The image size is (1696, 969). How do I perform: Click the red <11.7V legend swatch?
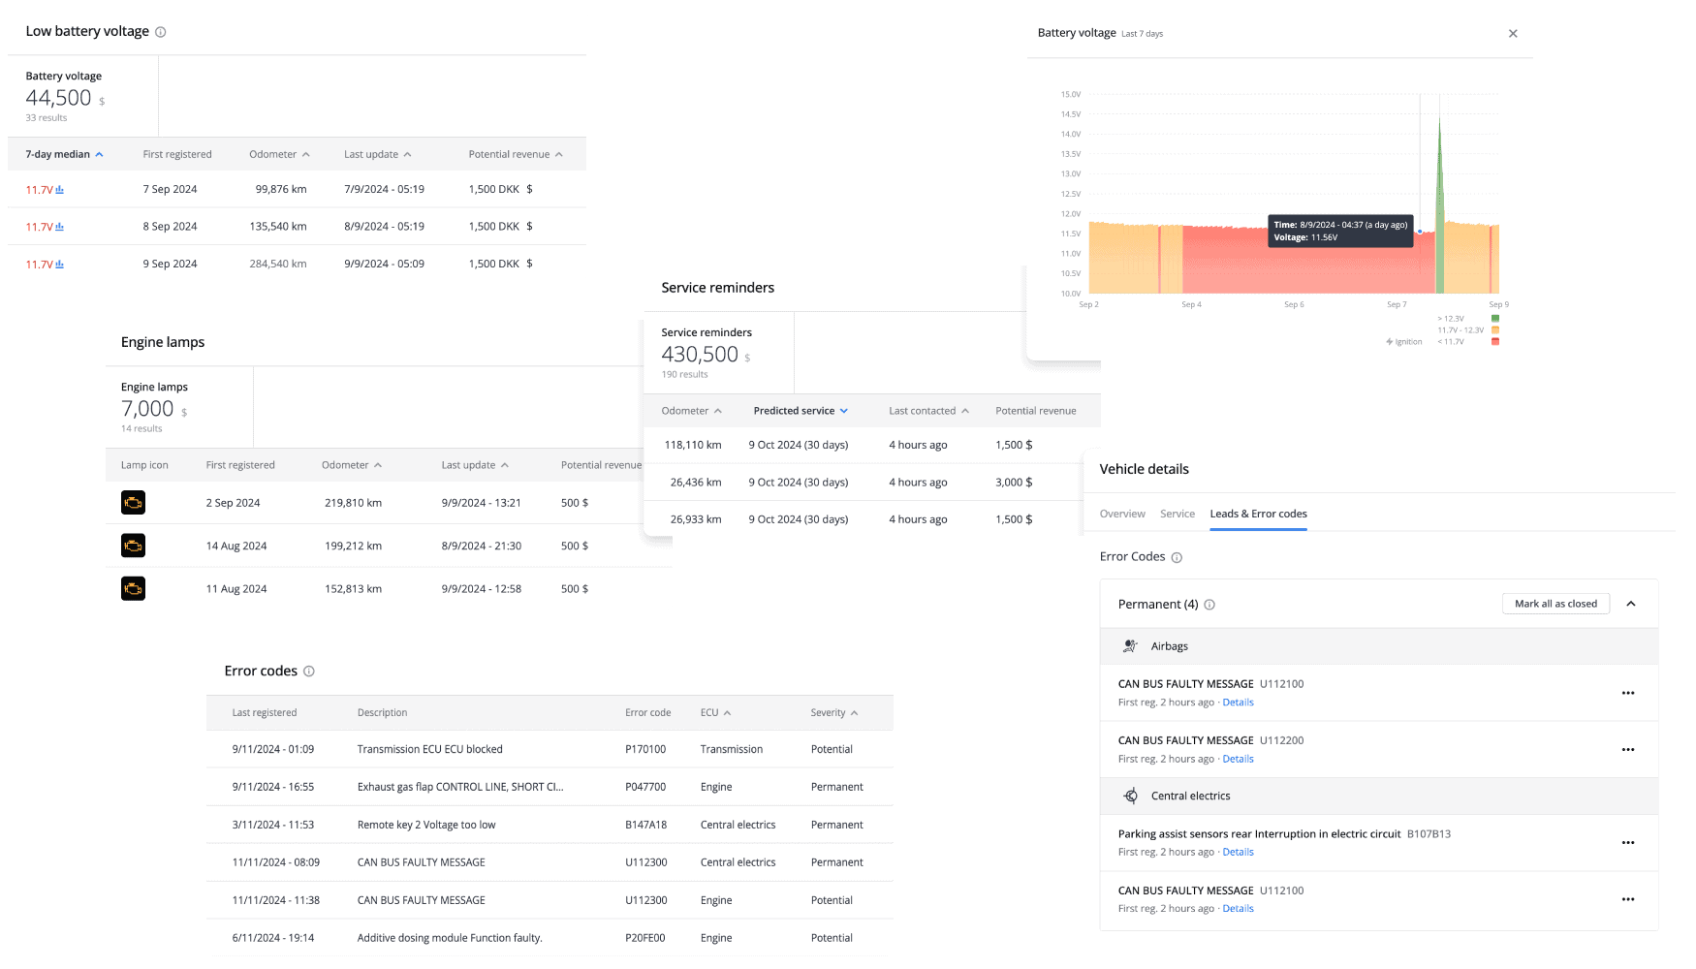point(1495,341)
